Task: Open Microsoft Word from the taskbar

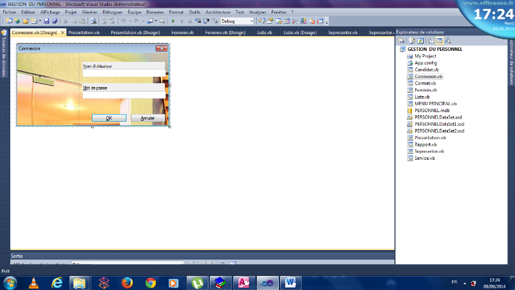Action: 290,283
